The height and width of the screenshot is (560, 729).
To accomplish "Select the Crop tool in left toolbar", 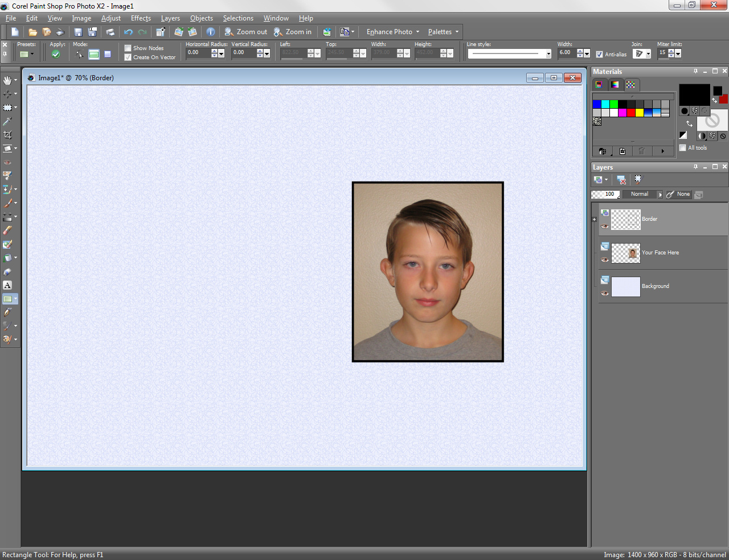I will [x=7, y=135].
